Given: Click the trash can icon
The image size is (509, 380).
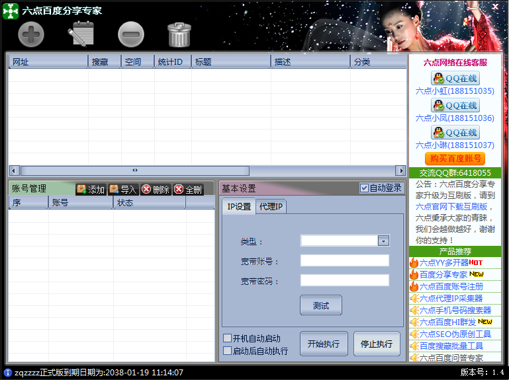Looking at the screenshot, I should coord(179,34).
